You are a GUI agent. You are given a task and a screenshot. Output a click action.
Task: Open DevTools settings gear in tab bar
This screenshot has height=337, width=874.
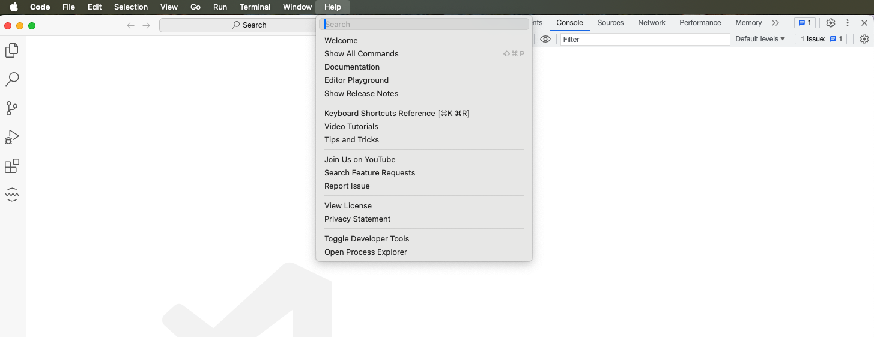(831, 23)
